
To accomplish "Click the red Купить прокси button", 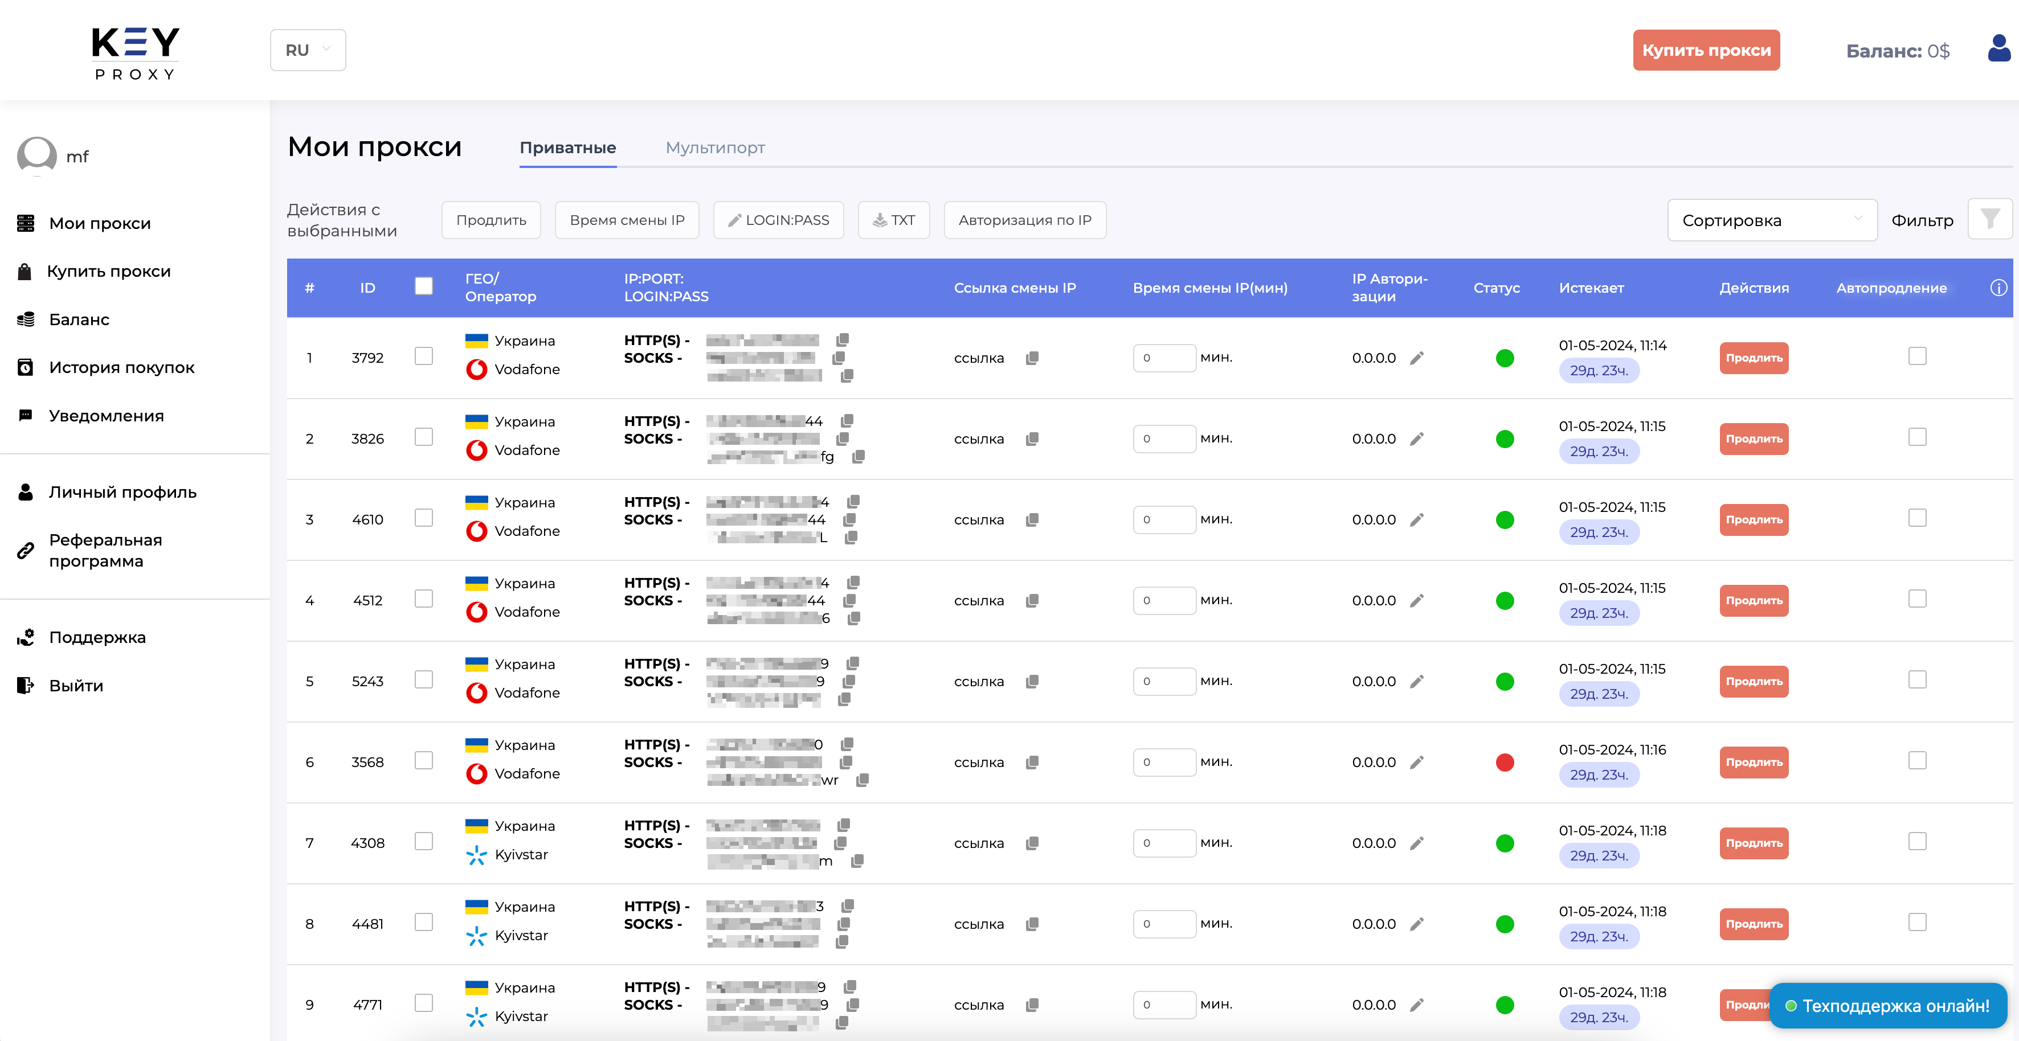I will (x=1706, y=50).
